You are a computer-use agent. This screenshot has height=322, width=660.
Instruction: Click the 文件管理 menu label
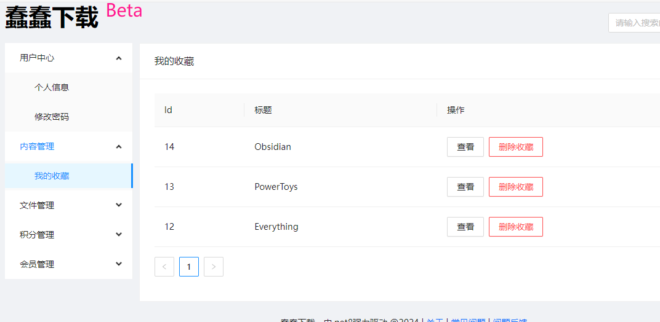(37, 205)
